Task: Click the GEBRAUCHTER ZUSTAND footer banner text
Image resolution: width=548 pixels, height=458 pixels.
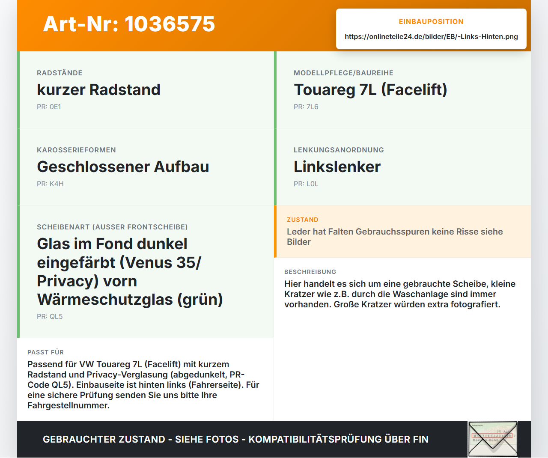Action: pos(235,439)
